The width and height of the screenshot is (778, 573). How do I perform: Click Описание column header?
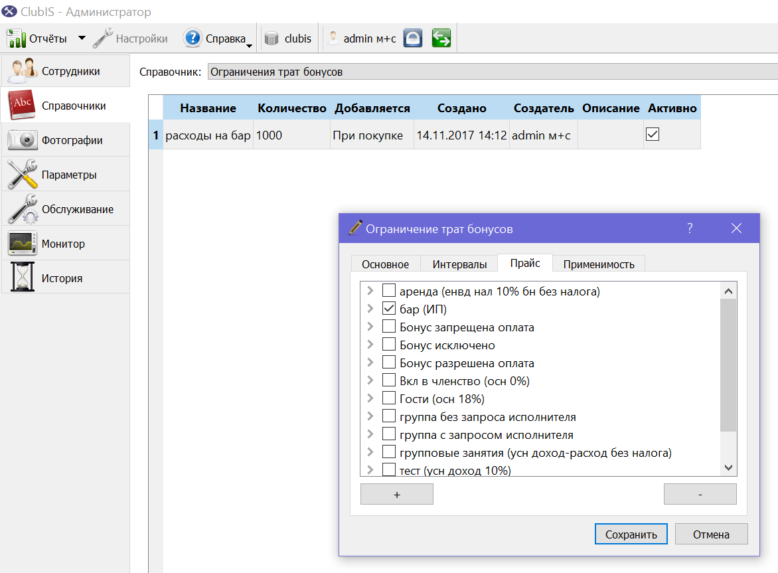[x=611, y=108]
